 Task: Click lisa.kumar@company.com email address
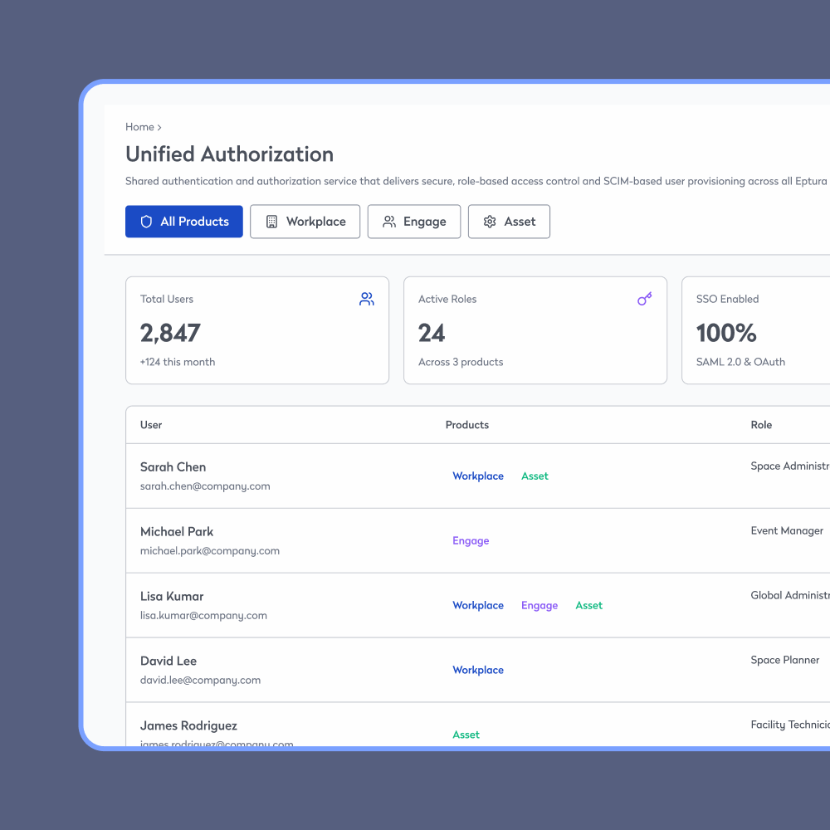[203, 616]
